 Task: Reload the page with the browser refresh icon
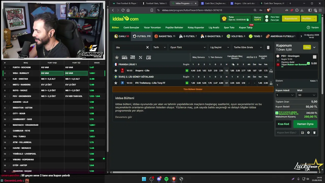pos(123,10)
